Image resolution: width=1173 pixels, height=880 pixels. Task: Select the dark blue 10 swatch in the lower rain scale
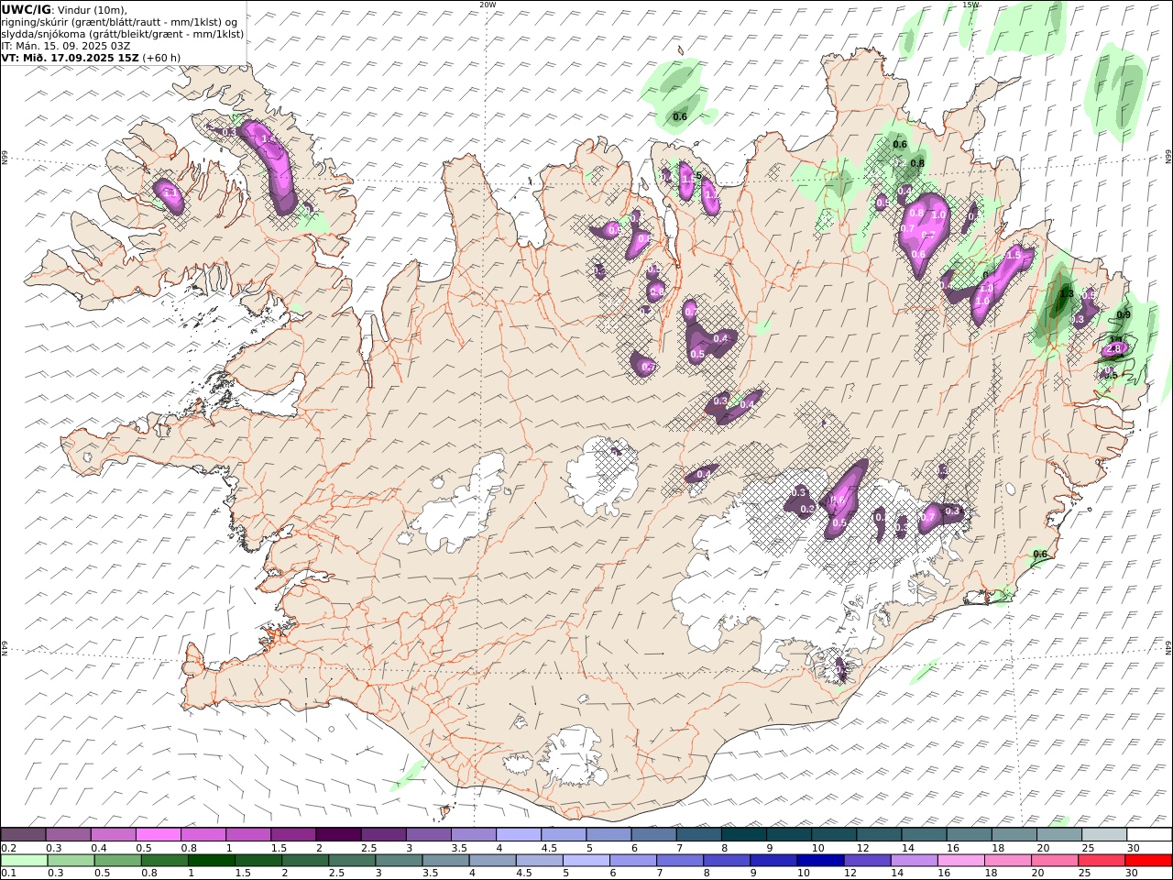click(x=819, y=861)
